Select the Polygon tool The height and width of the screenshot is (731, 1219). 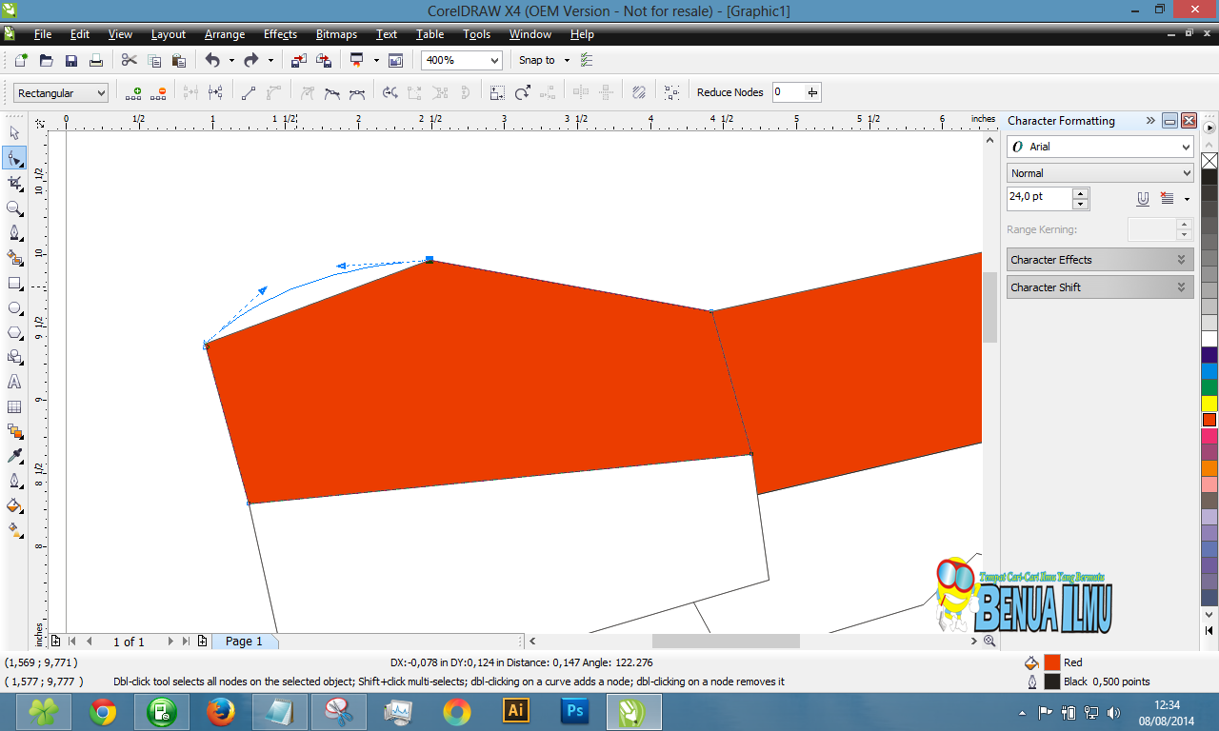click(14, 332)
